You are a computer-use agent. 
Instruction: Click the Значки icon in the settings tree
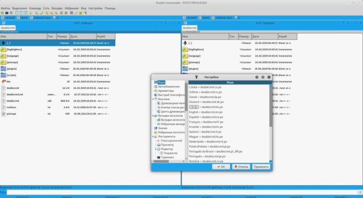[x=156, y=128]
